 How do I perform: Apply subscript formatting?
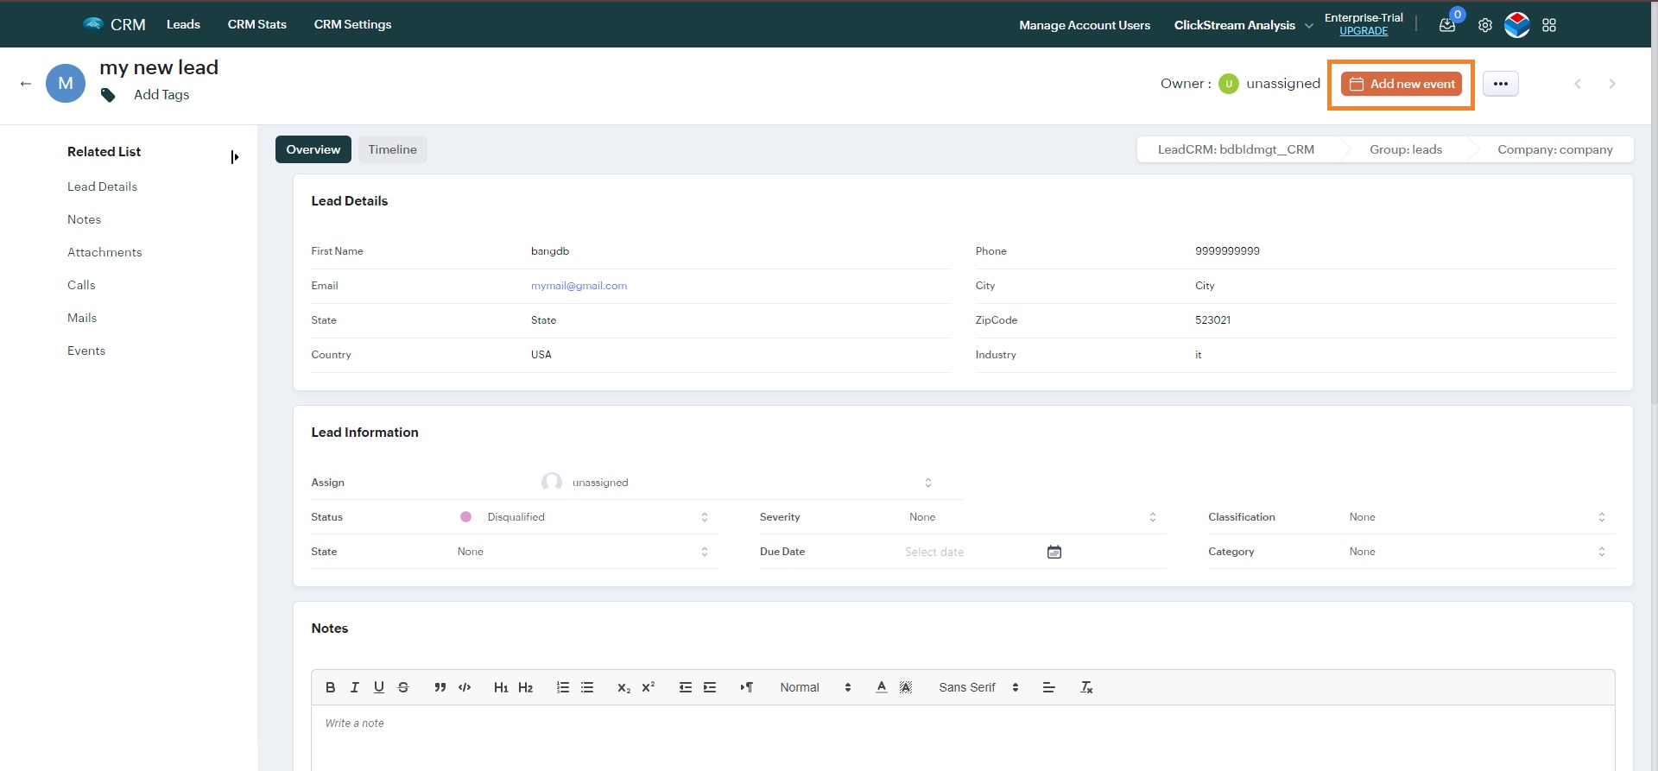pyautogui.click(x=623, y=687)
